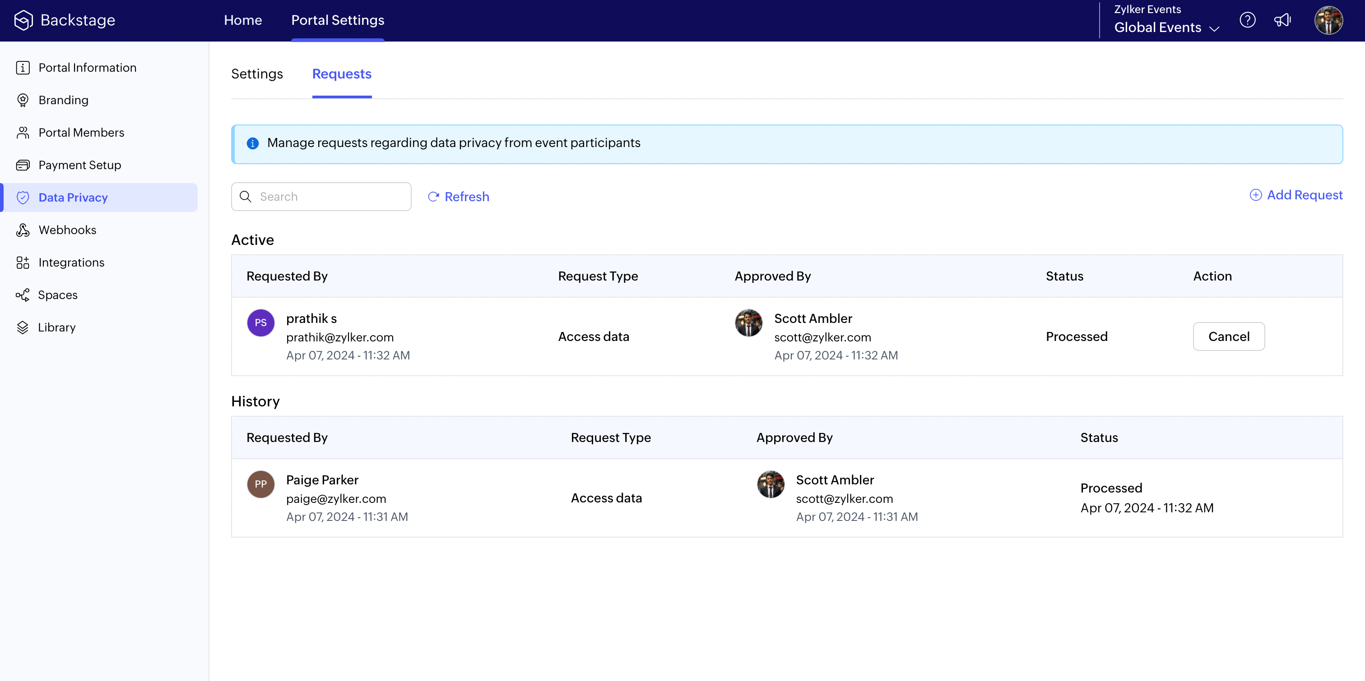Click the announcements megaphone icon
The height and width of the screenshot is (681, 1365).
[1282, 20]
